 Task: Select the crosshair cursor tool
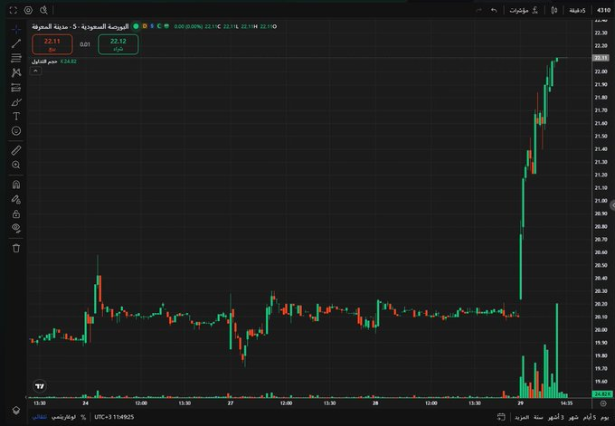click(x=16, y=30)
